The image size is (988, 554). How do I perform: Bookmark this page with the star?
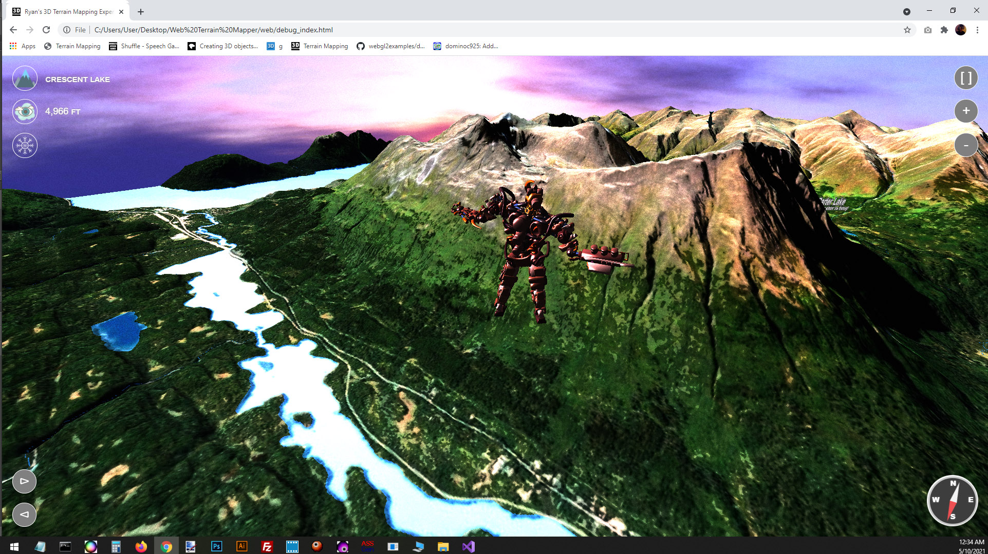point(907,30)
